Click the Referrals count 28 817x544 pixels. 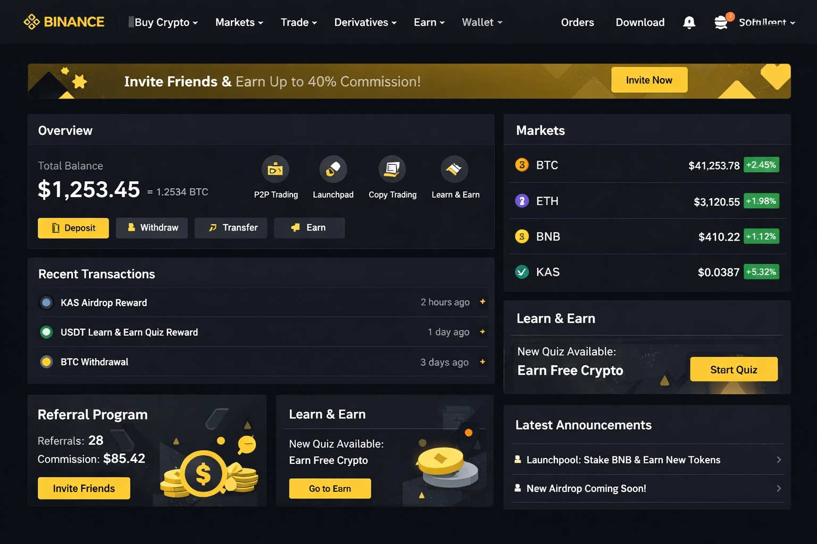[96, 440]
